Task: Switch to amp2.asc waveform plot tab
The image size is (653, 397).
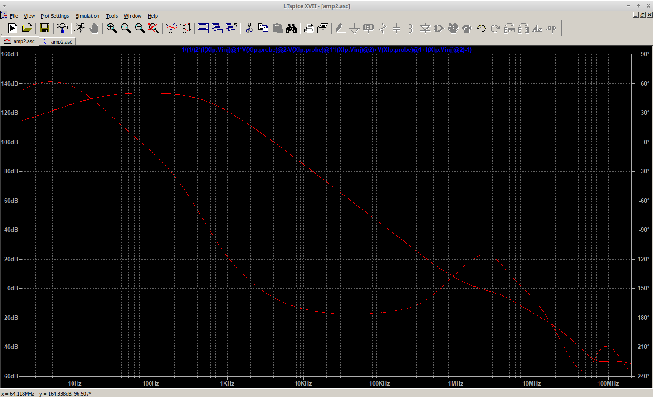Action: tap(19, 41)
